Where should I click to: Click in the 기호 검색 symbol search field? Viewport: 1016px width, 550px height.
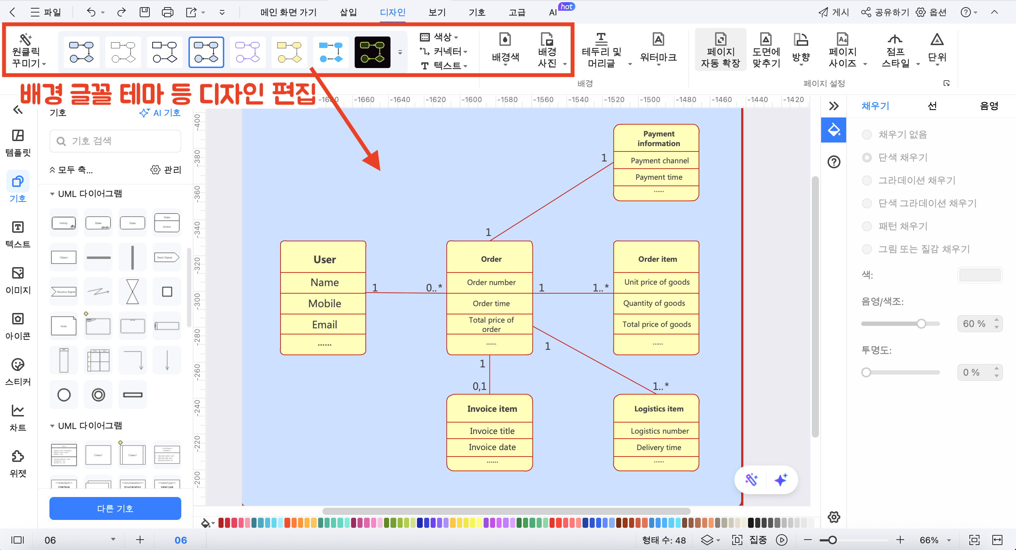(x=115, y=141)
